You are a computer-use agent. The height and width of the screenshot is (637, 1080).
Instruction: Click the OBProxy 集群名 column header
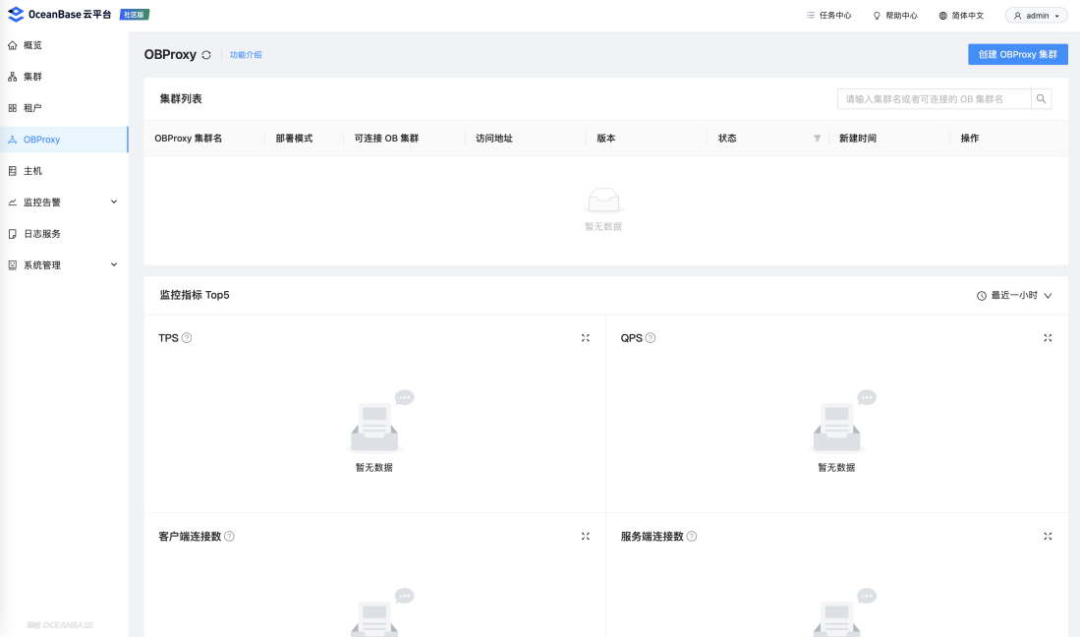tap(188, 139)
